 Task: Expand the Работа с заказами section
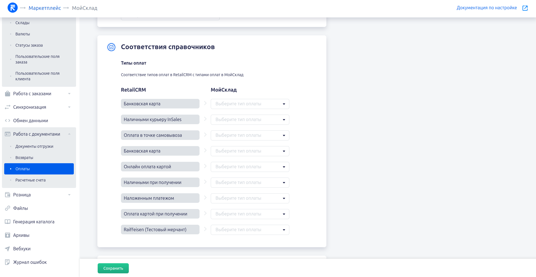pyautogui.click(x=69, y=94)
